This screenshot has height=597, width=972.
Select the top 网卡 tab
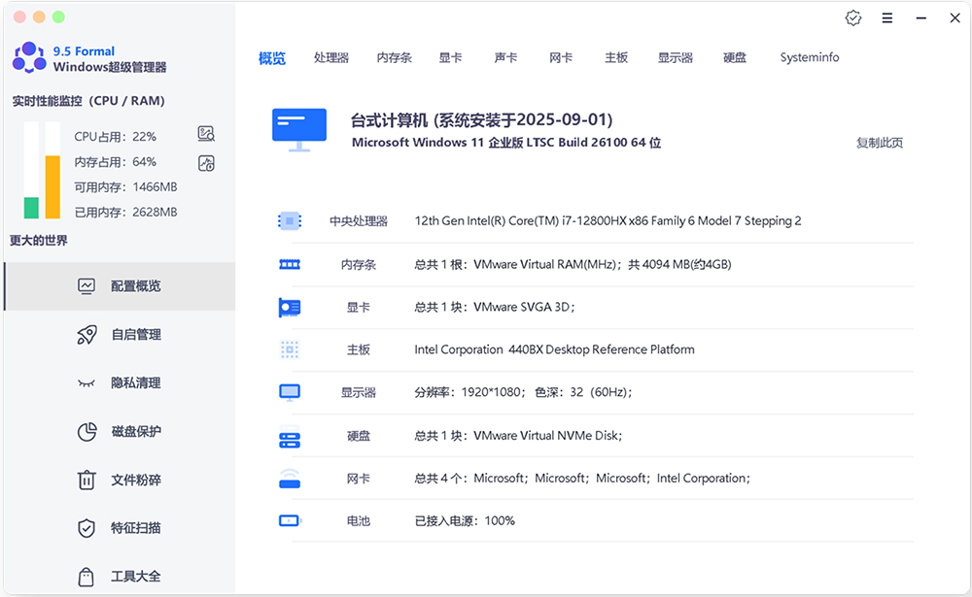point(561,57)
